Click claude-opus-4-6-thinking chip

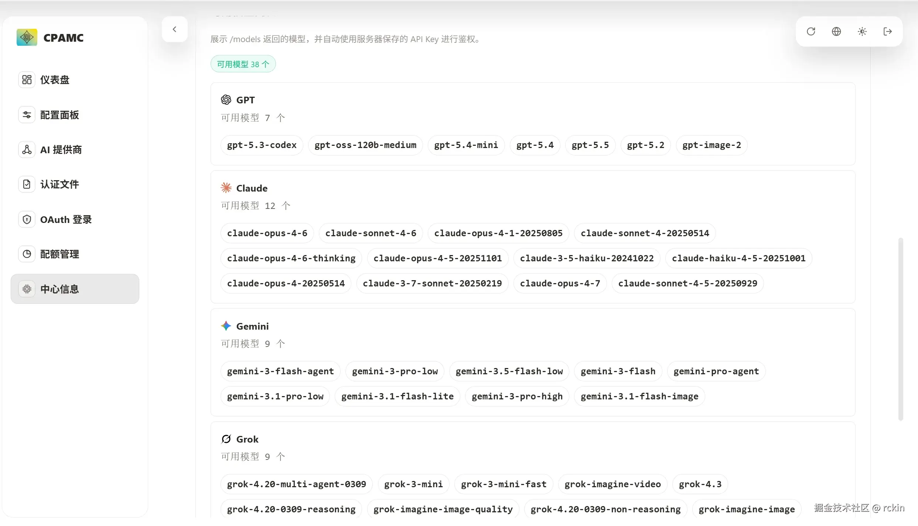[291, 258]
